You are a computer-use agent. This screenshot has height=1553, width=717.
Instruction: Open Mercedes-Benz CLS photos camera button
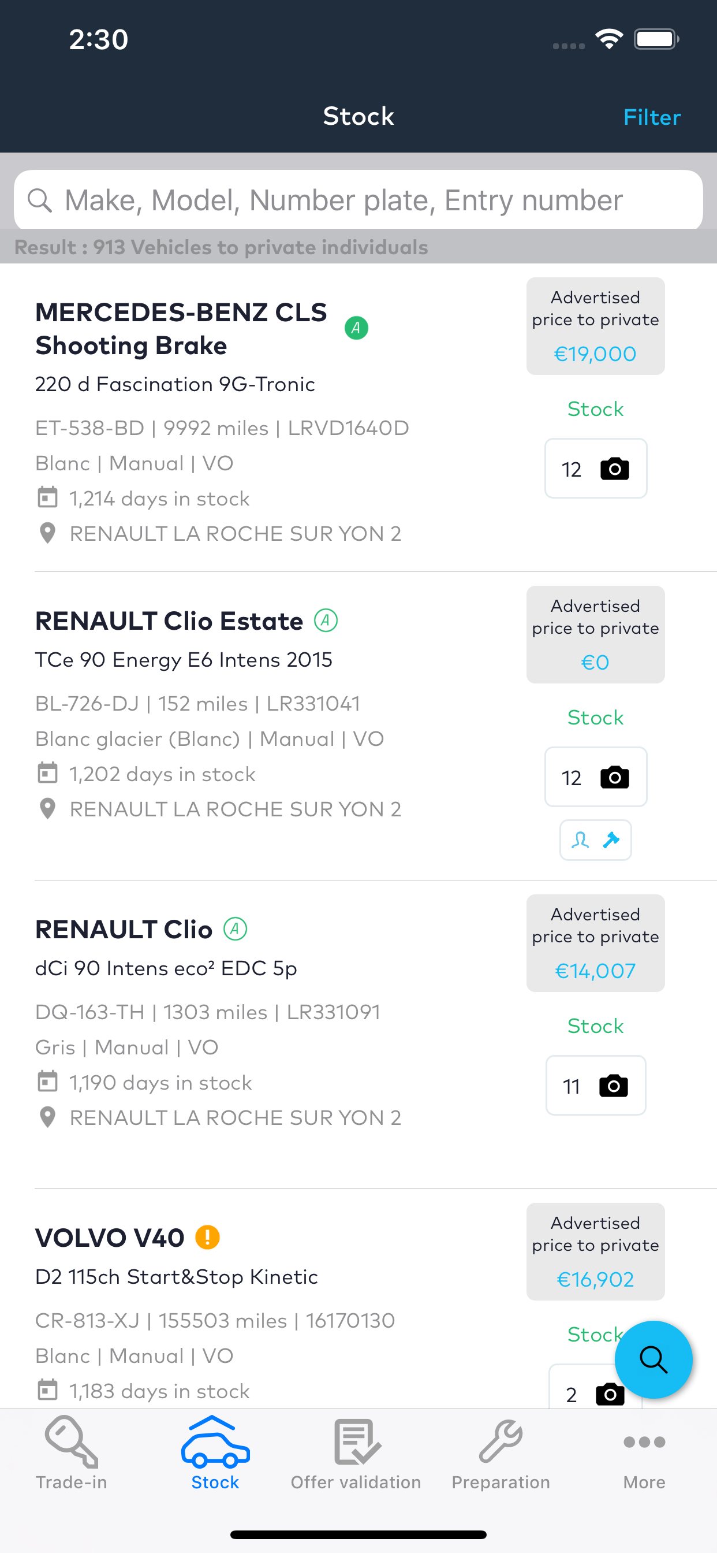coord(595,469)
